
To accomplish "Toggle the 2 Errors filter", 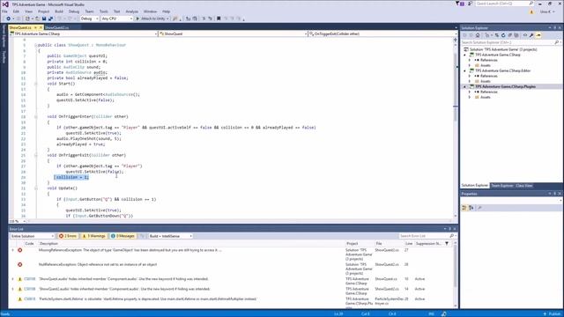I will pyautogui.click(x=68, y=236).
